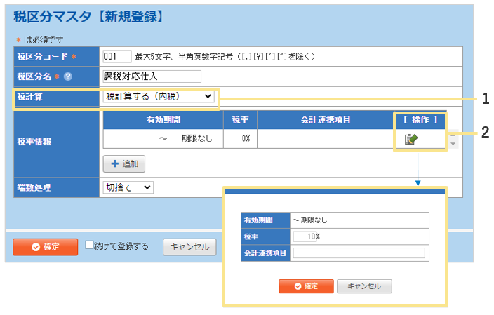This screenshot has width=494, height=315.
Task: Click the 税率 column header
Action: tap(241, 119)
